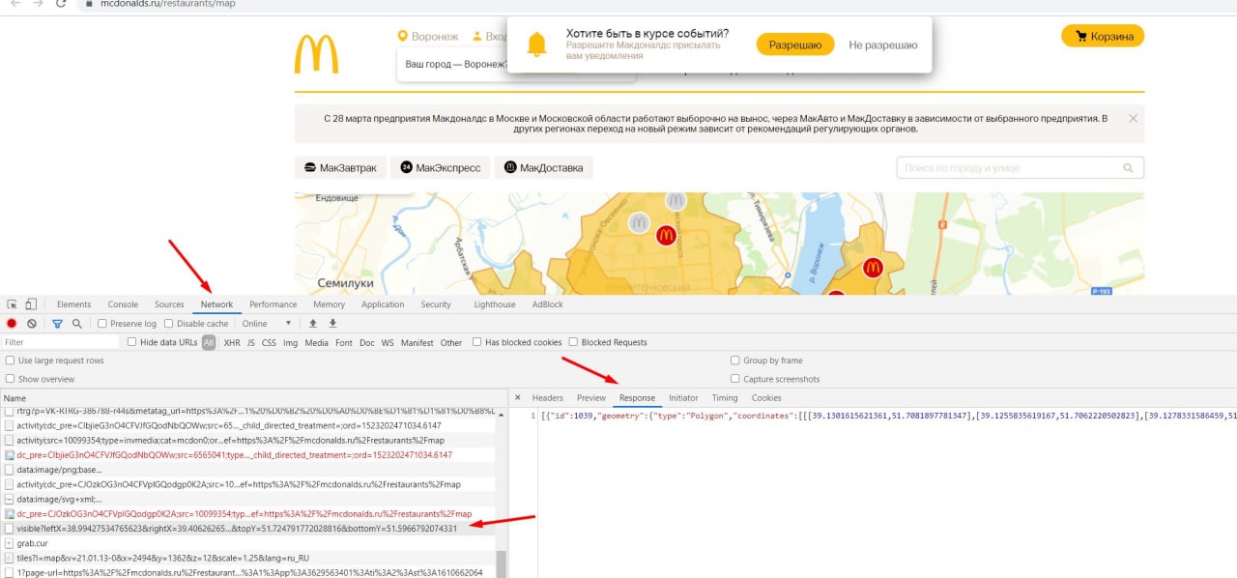Enable Use large request rows
The height and width of the screenshot is (578, 1237).
[x=11, y=361]
